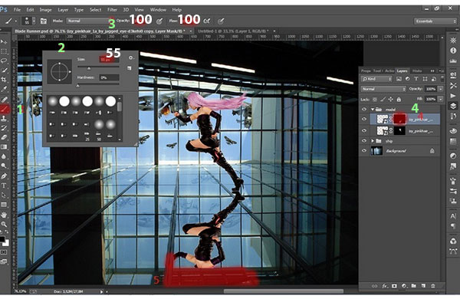Screen dimensions: 460x299
Task: Select the Zoom tool in the toolbox
Action: [4, 224]
